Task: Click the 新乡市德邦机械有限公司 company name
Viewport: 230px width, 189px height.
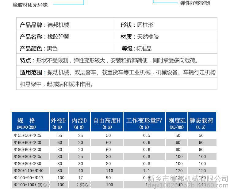Action: tap(188, 179)
